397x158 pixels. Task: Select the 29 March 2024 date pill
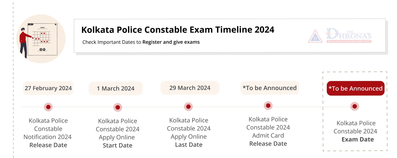click(190, 88)
